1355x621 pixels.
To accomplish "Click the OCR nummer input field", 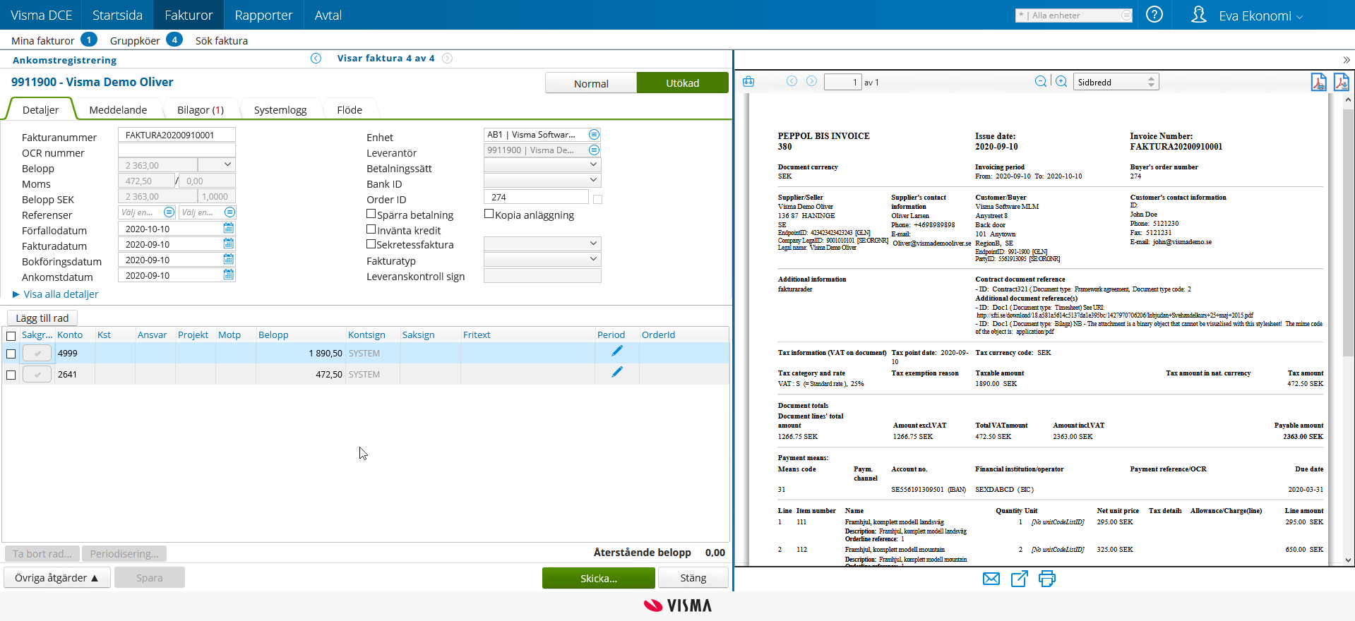I will pyautogui.click(x=177, y=150).
